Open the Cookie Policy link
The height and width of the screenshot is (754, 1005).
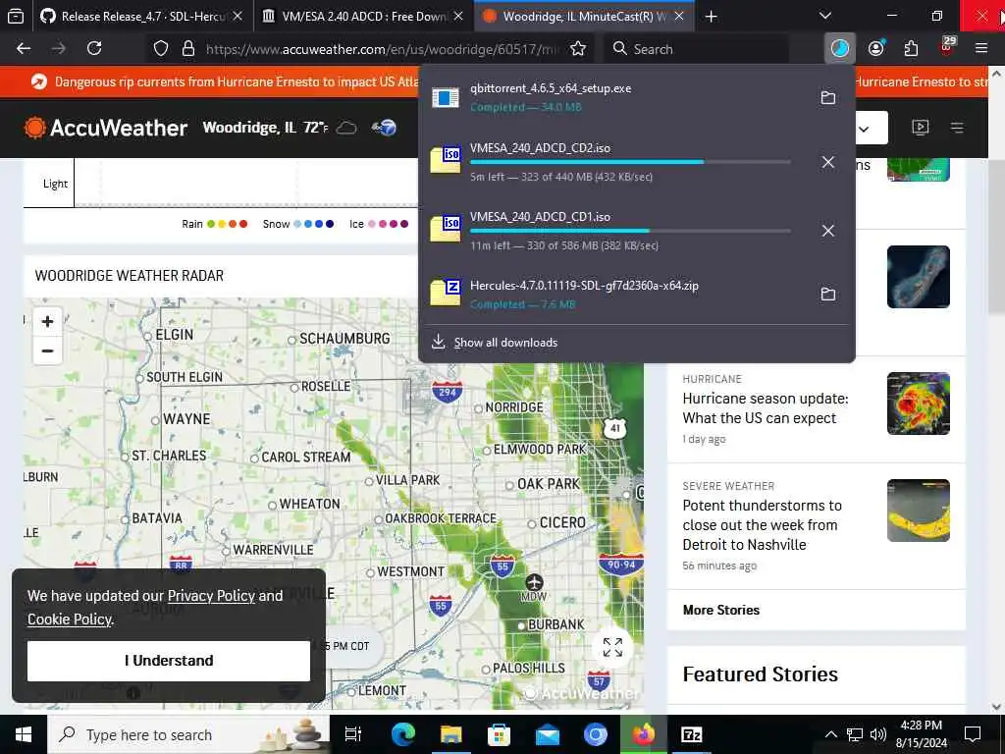coord(70,619)
